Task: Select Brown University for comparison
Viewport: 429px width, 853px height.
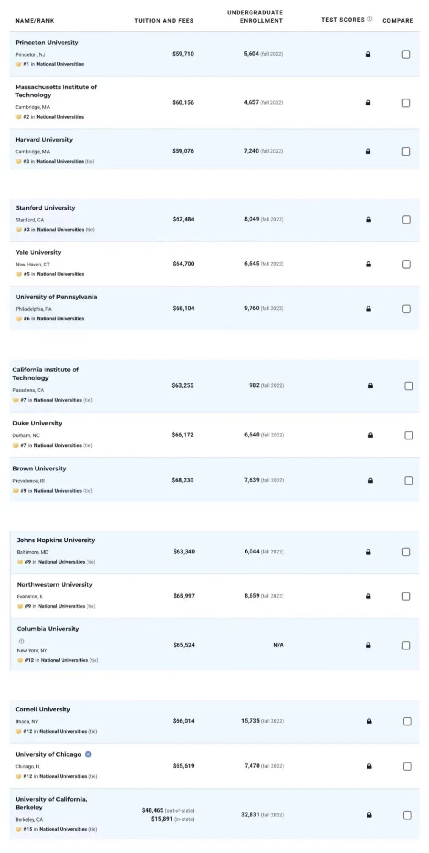Action: (409, 481)
